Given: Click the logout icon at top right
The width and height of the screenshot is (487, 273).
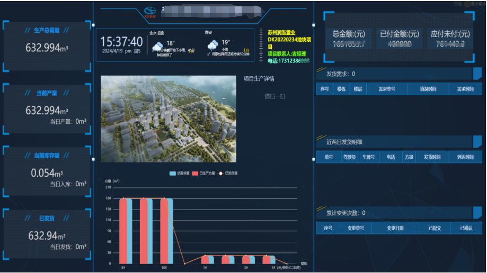Looking at the screenshot, I should (468, 4).
